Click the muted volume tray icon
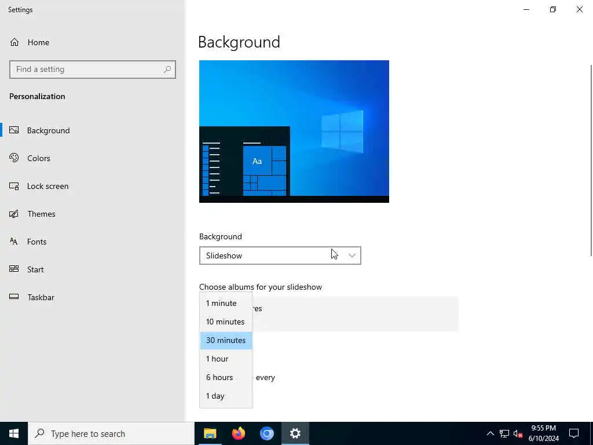Image resolution: width=593 pixels, height=445 pixels. (518, 433)
